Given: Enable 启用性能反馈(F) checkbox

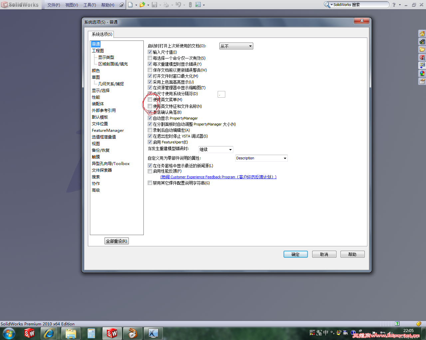Looking at the screenshot, I should pyautogui.click(x=150, y=171).
